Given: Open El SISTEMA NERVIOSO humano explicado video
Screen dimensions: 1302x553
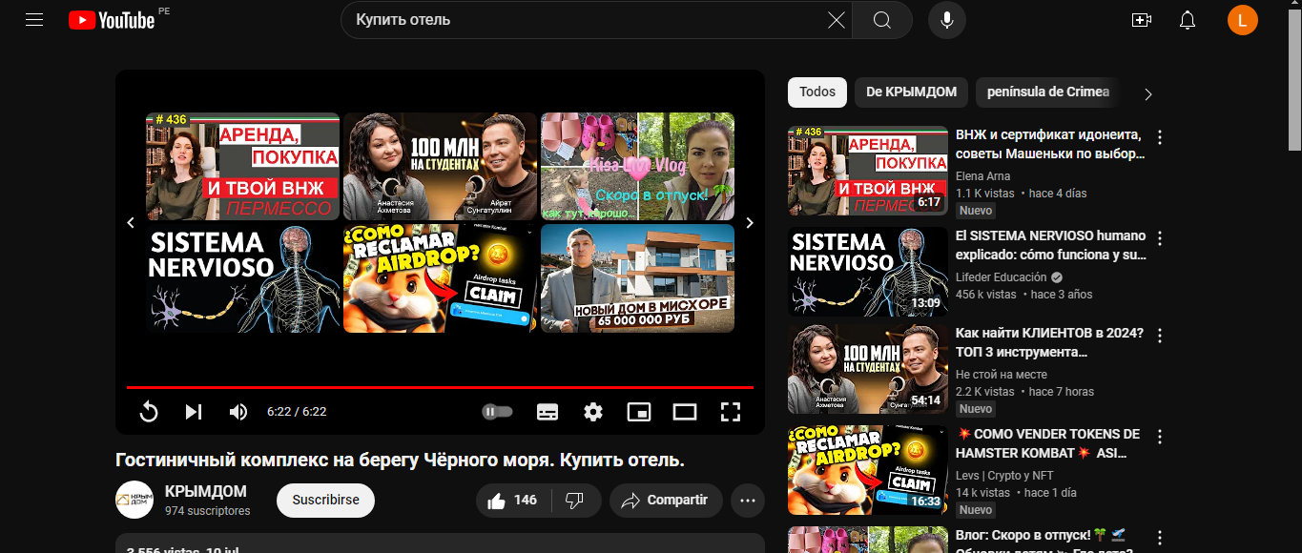Looking at the screenshot, I should pos(1051,245).
